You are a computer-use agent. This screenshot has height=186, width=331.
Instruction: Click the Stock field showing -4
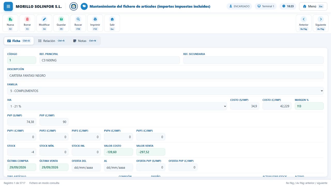pyautogui.click(x=22, y=152)
